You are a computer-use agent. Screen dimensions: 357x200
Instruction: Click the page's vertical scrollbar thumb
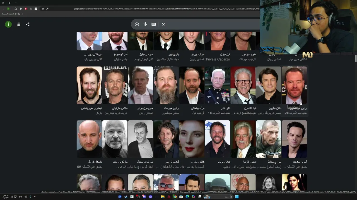[356, 59]
